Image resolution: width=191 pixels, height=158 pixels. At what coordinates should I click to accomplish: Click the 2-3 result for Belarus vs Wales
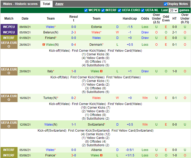click(74, 32)
